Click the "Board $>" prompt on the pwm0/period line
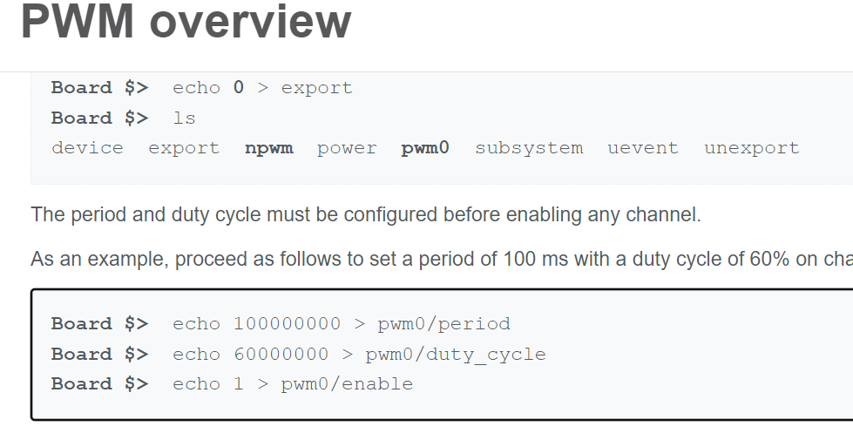The height and width of the screenshot is (440, 853). pyautogui.click(x=99, y=324)
